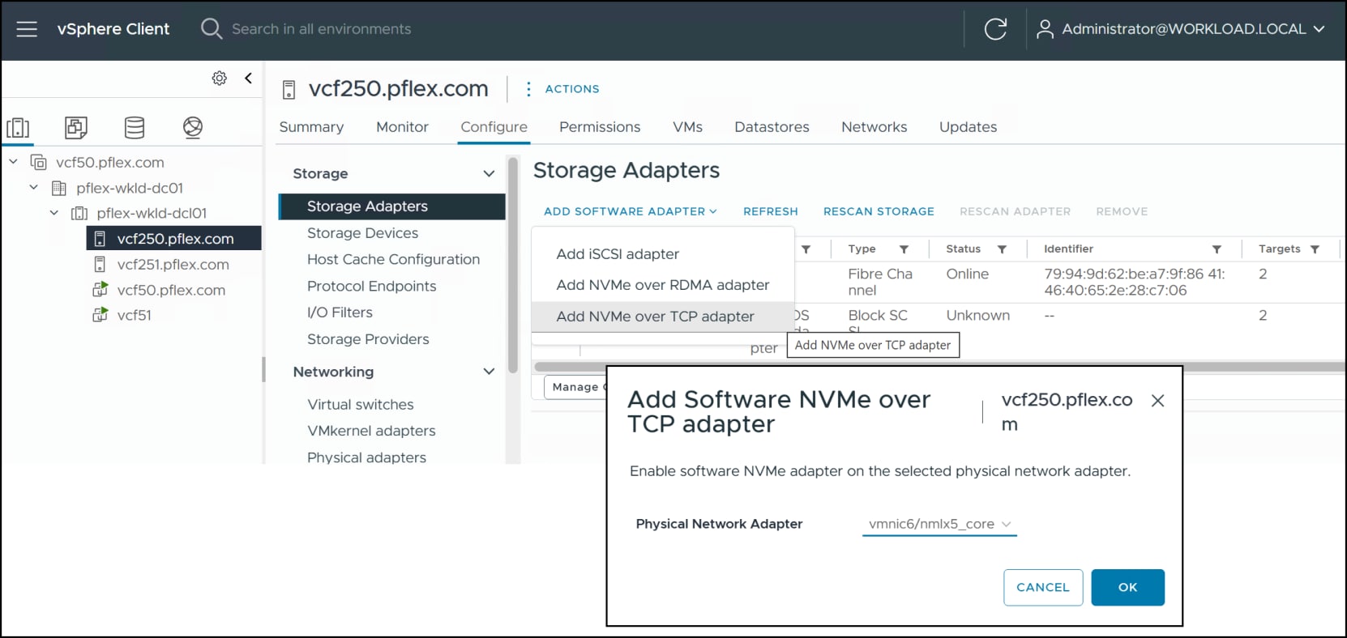
Task: Click the search magnifier icon
Action: coord(212,29)
